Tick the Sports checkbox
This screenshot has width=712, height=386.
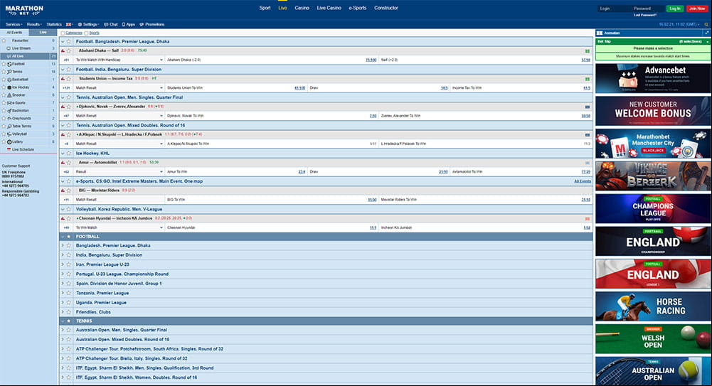86,33
